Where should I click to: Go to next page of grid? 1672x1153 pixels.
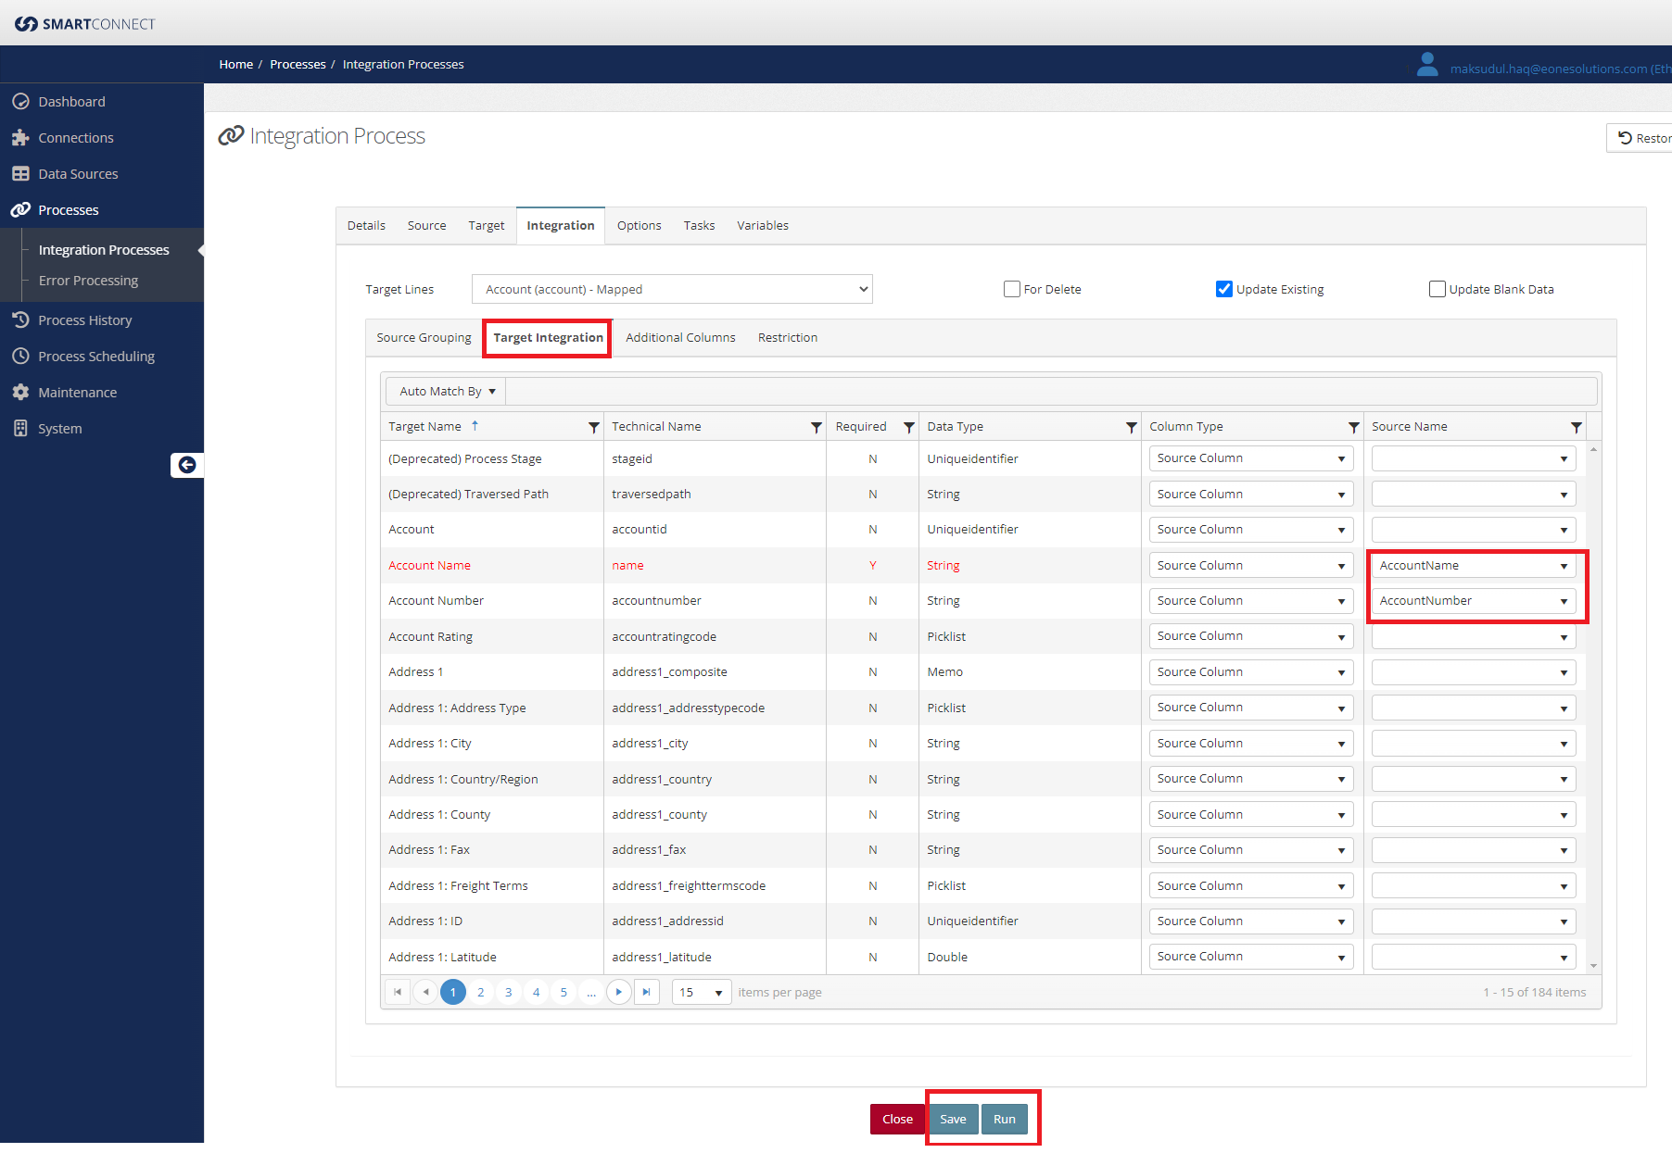[x=618, y=992]
